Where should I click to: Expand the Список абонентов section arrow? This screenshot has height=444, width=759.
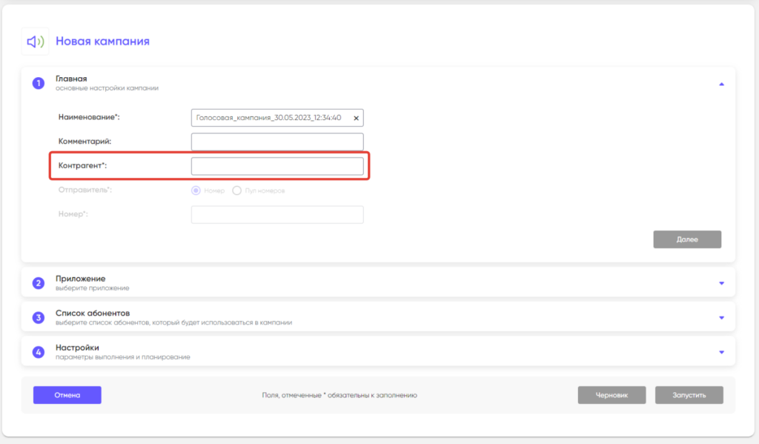pos(721,318)
